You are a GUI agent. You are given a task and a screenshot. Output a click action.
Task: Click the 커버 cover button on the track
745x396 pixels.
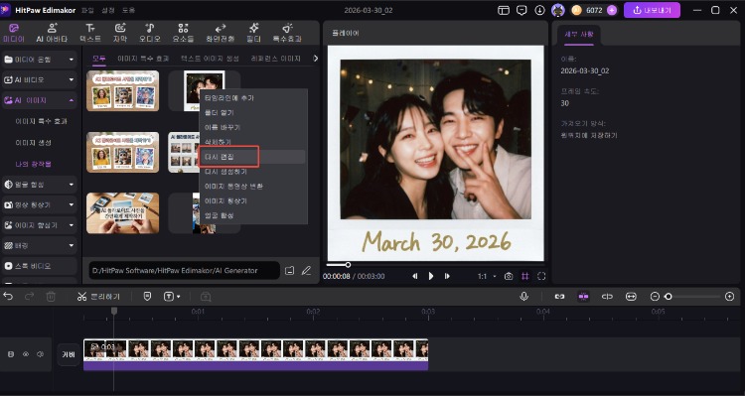(69, 354)
